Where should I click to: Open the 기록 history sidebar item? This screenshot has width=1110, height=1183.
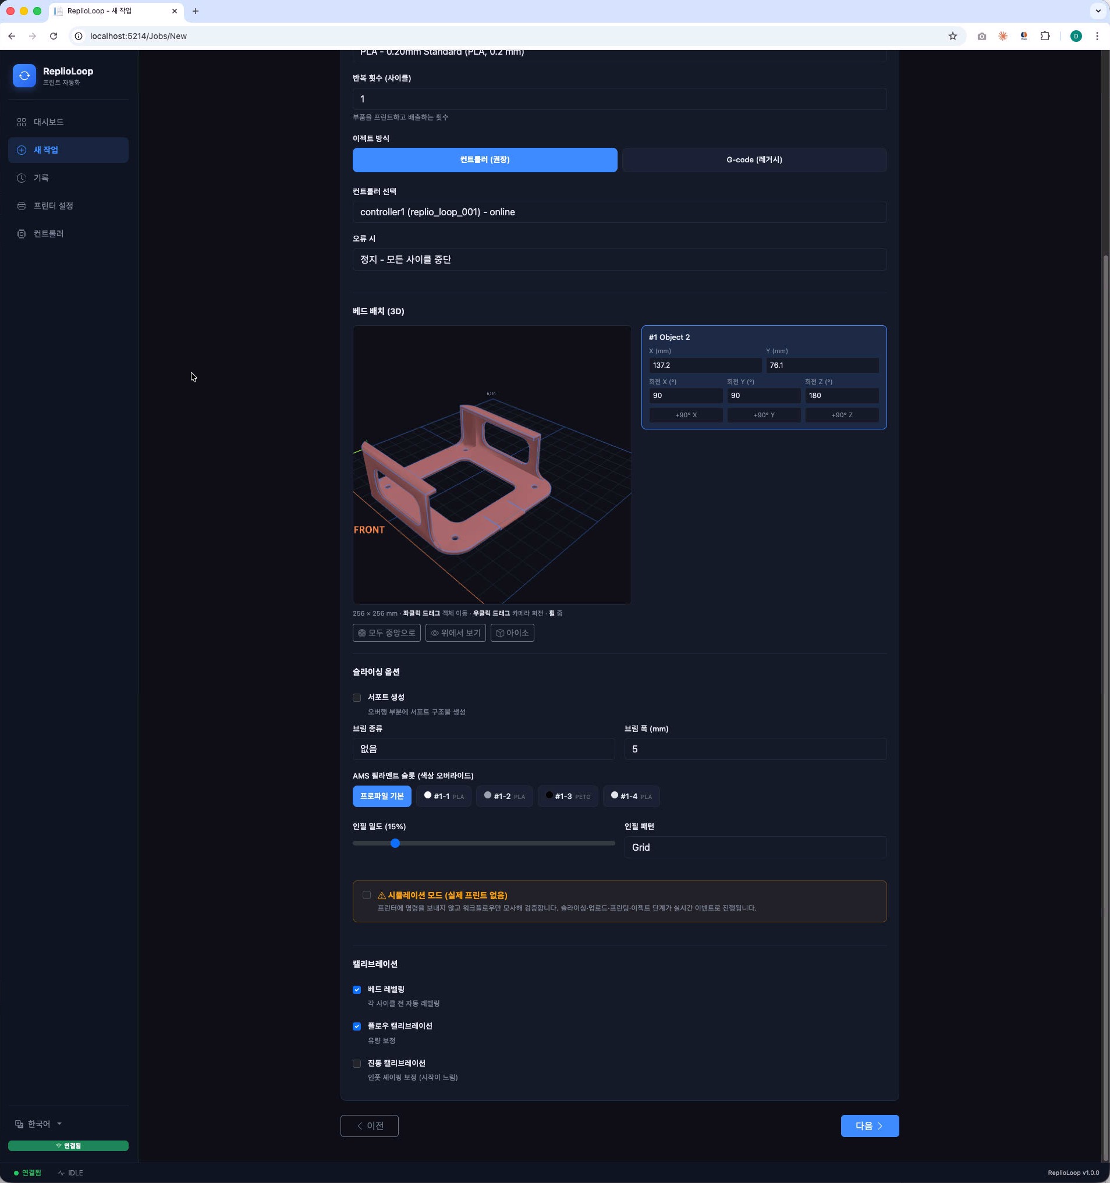pos(68,178)
